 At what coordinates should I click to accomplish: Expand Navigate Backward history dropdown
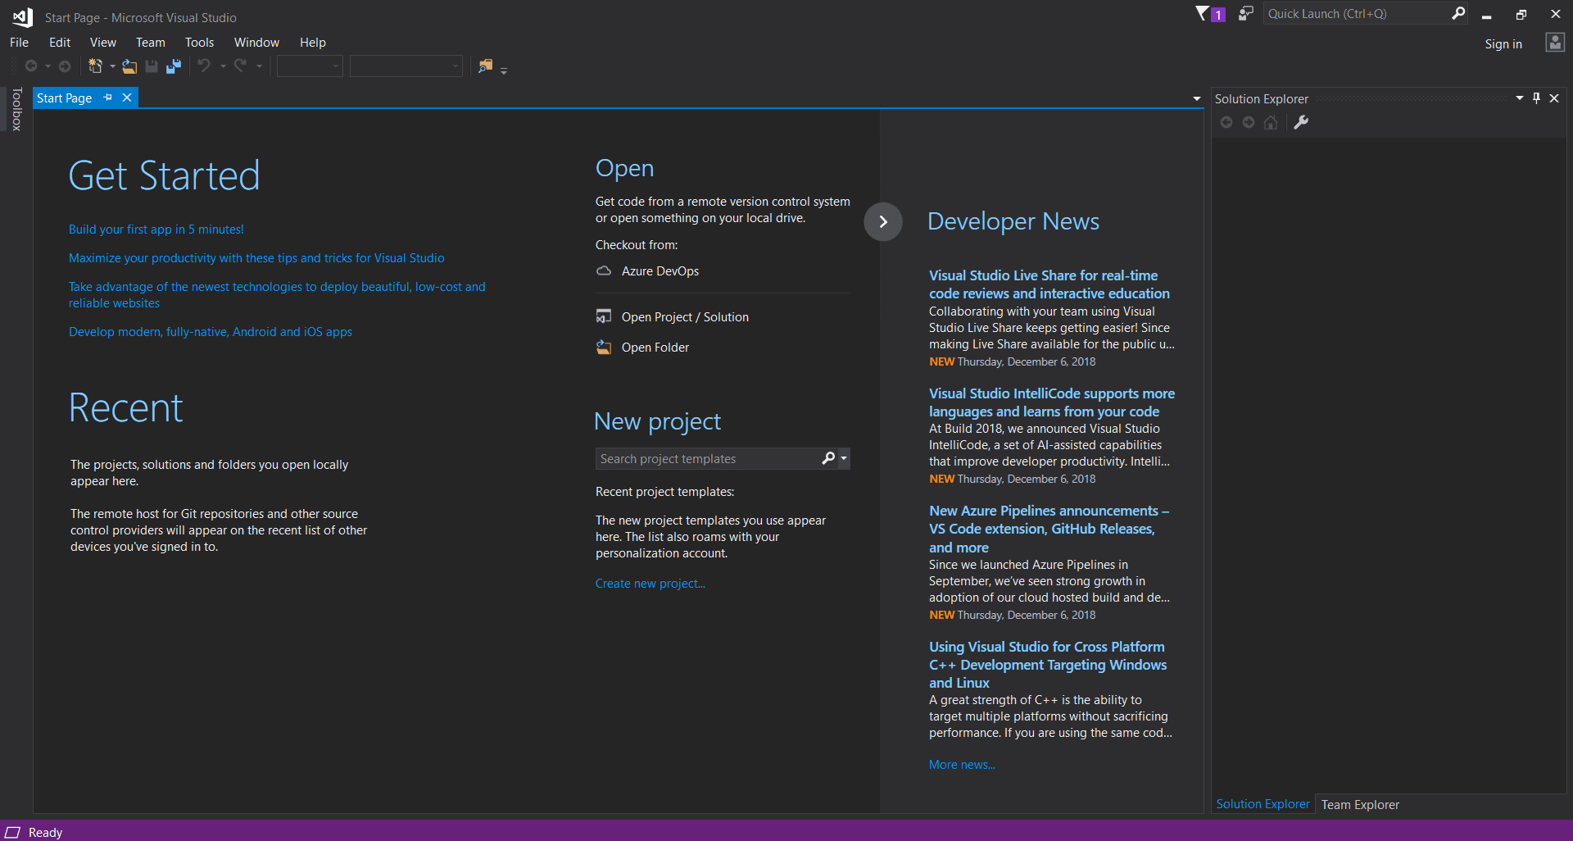[48, 66]
